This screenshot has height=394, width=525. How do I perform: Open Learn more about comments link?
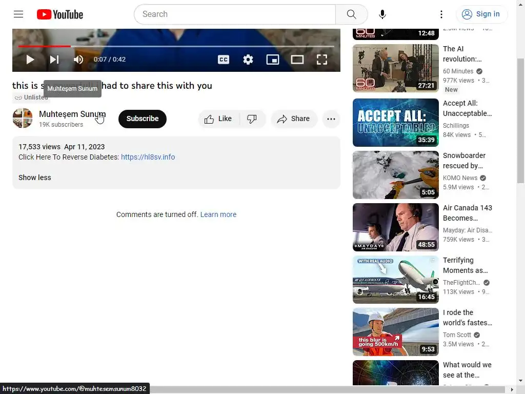[218, 214]
